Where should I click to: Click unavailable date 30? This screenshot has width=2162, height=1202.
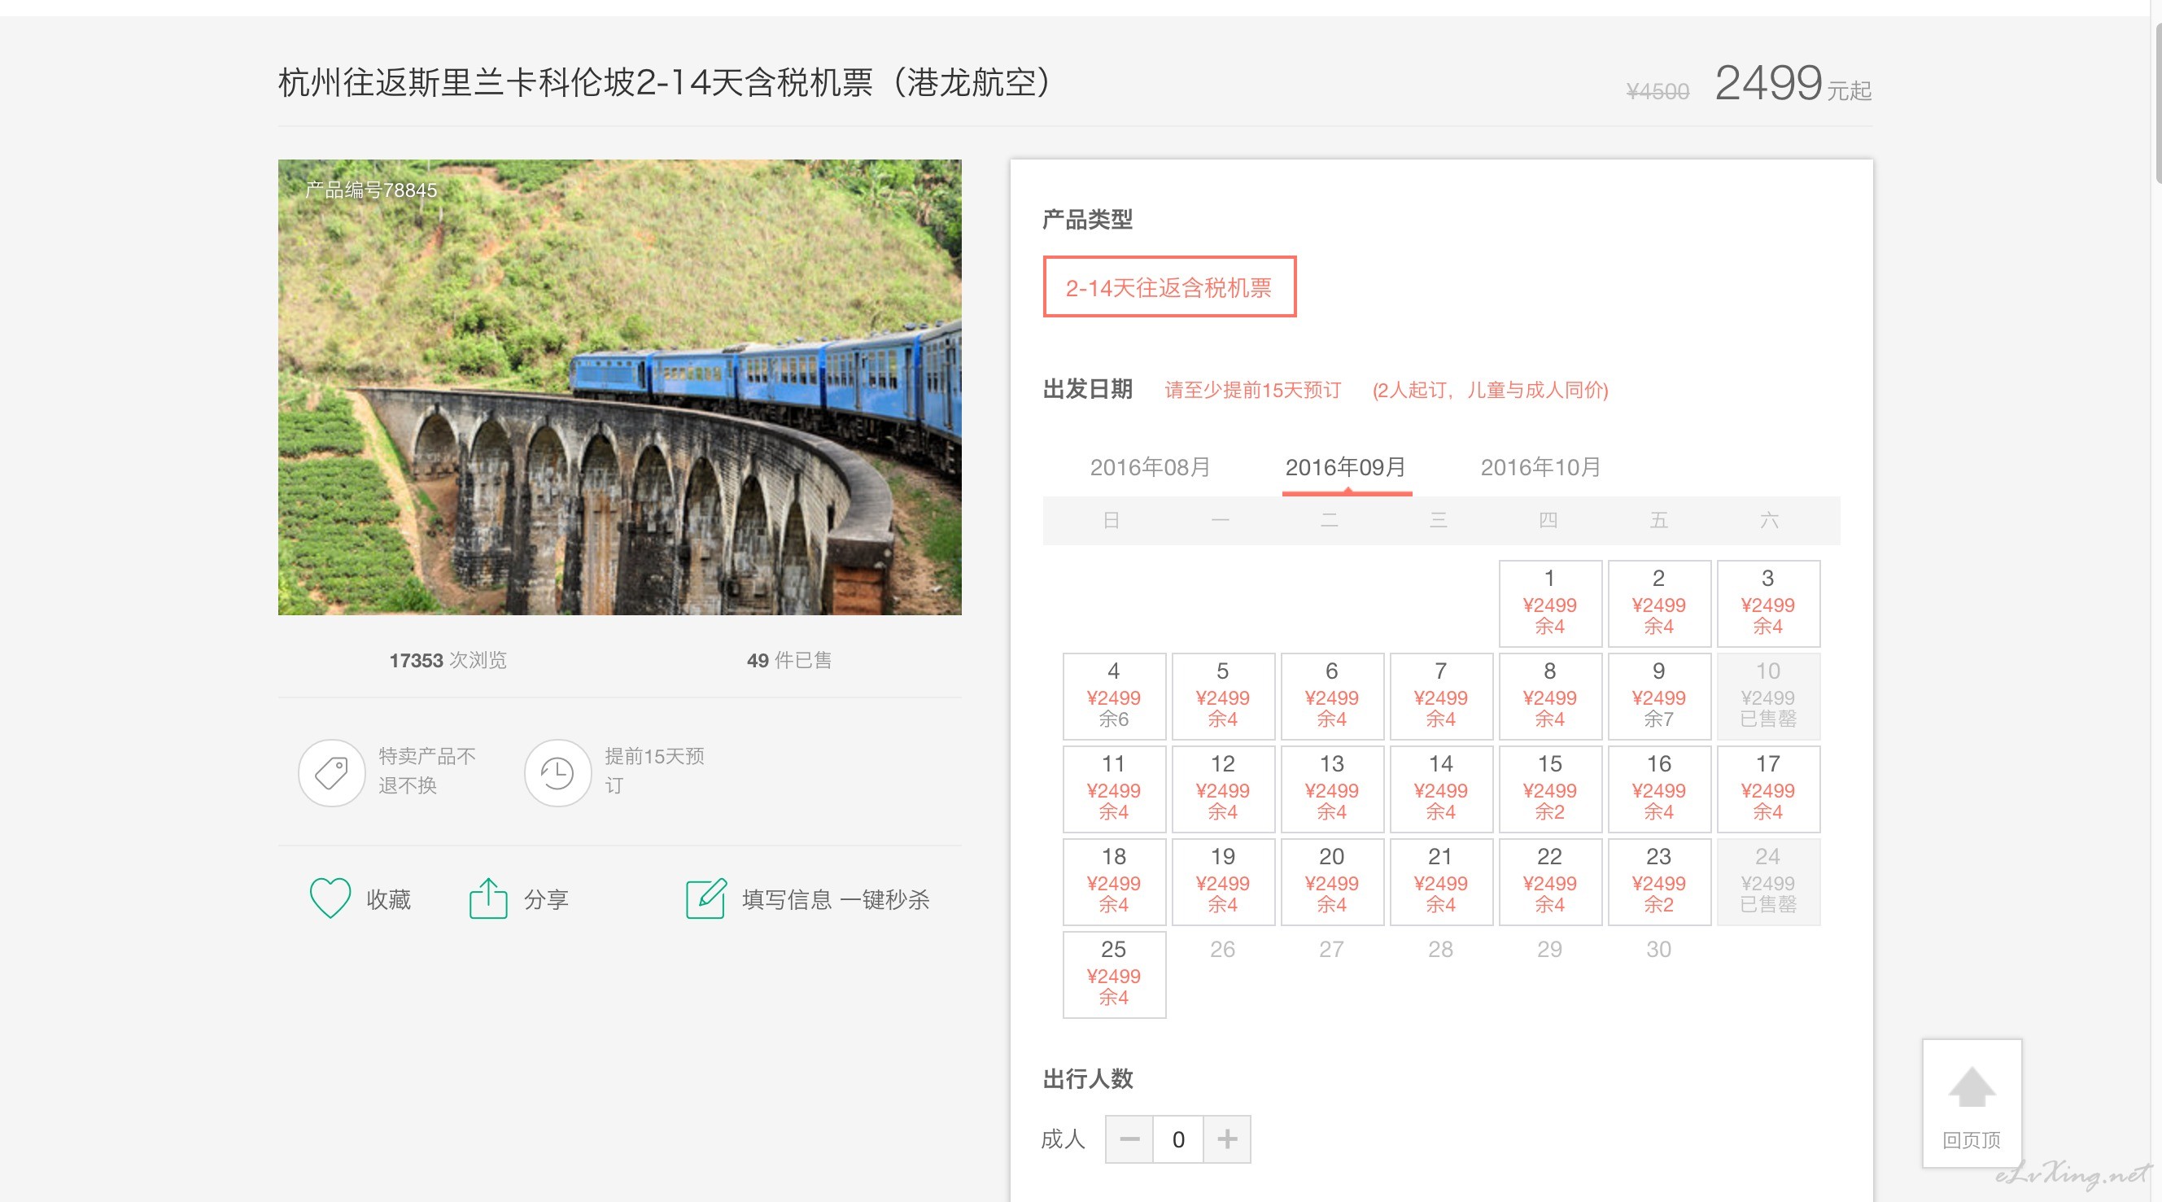(1658, 950)
